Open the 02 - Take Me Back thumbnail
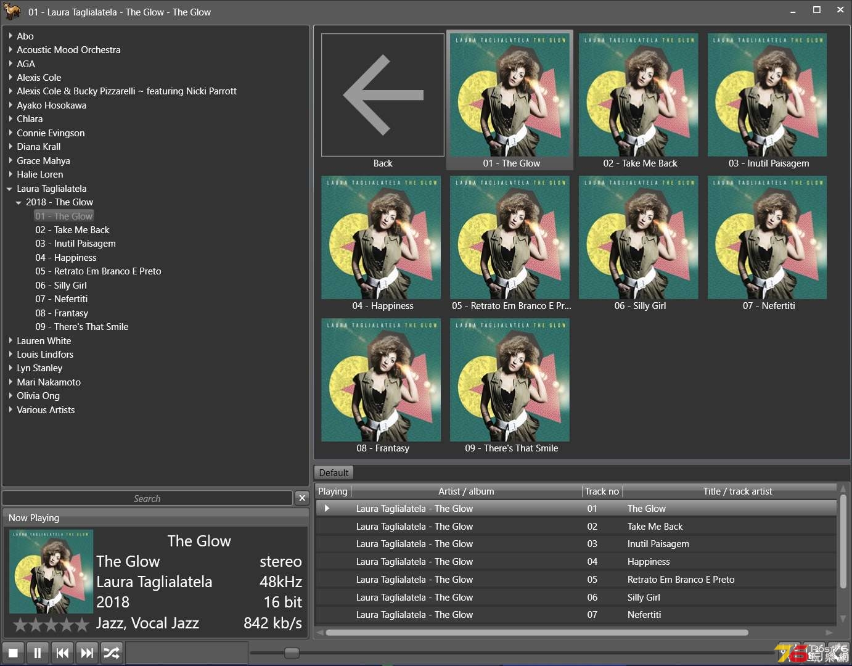The width and height of the screenshot is (852, 666). [x=639, y=94]
